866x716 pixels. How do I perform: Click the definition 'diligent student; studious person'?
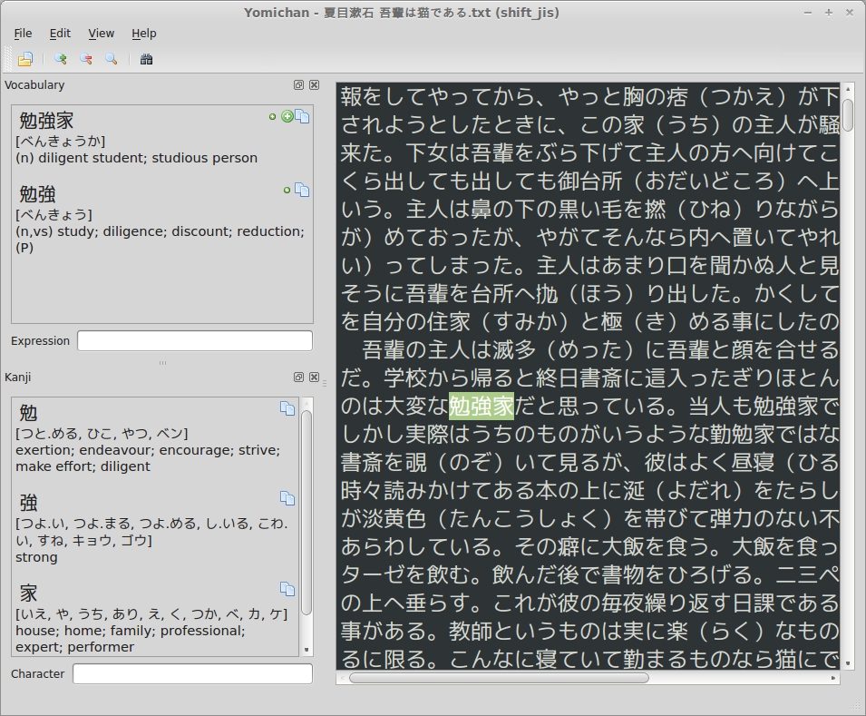(x=147, y=158)
